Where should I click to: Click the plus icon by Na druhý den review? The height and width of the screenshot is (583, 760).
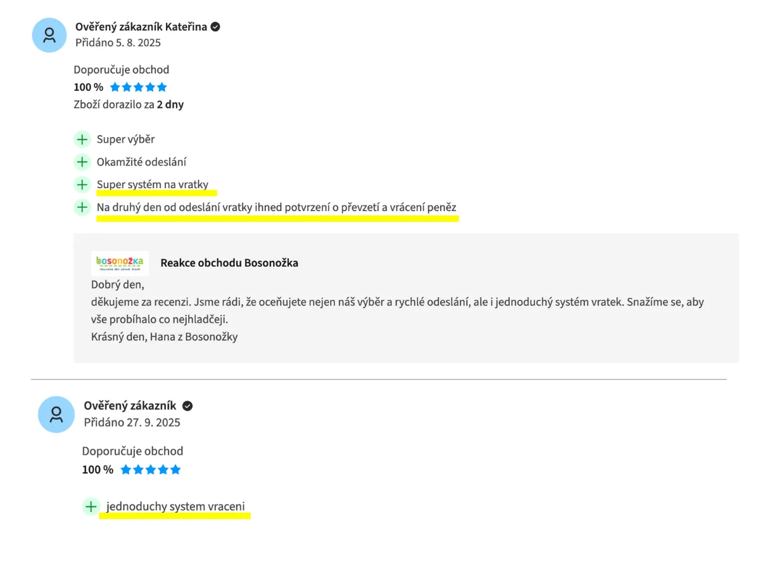click(x=82, y=207)
